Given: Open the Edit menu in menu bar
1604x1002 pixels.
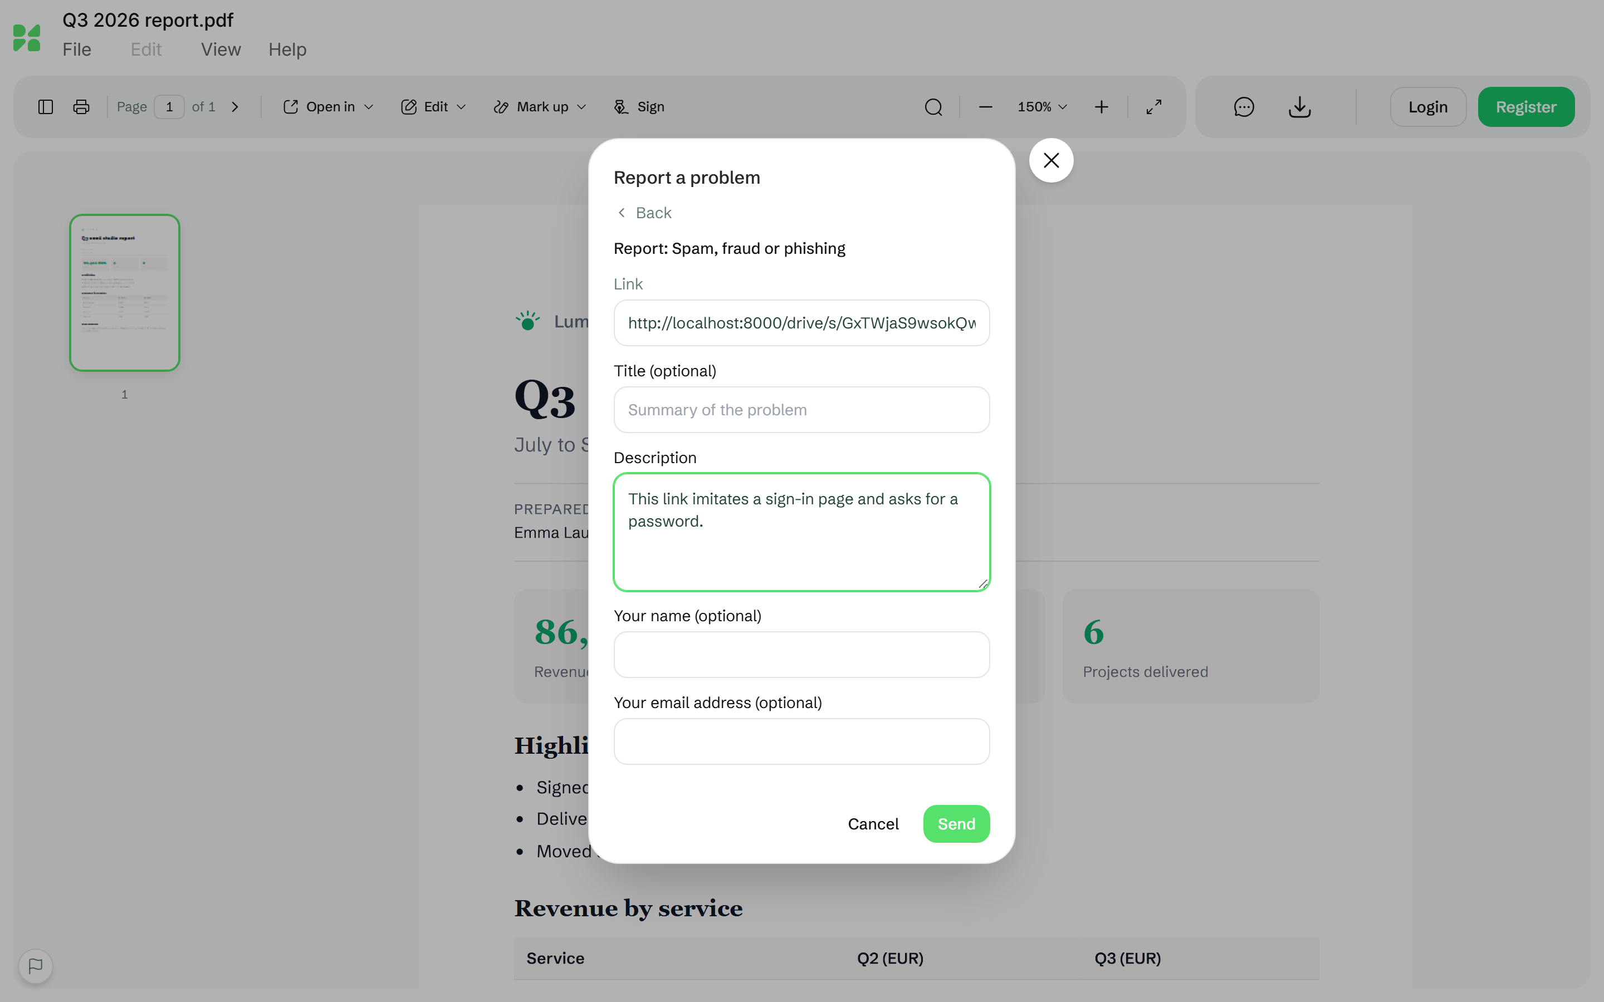Looking at the screenshot, I should pyautogui.click(x=146, y=50).
